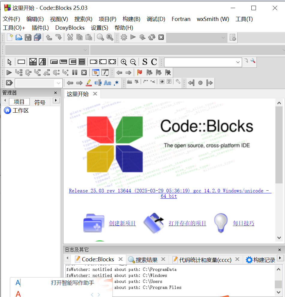Click start page scrollbar down arrow
The width and height of the screenshot is (285, 297).
[279, 238]
